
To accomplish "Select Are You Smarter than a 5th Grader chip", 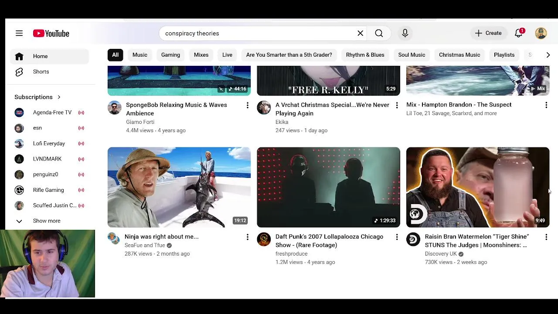I will (289, 55).
